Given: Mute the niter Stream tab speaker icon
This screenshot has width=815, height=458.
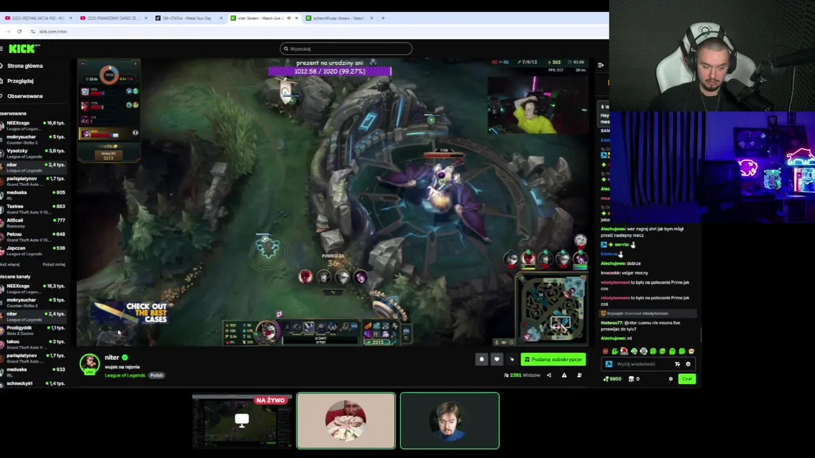Looking at the screenshot, I should tap(288, 18).
